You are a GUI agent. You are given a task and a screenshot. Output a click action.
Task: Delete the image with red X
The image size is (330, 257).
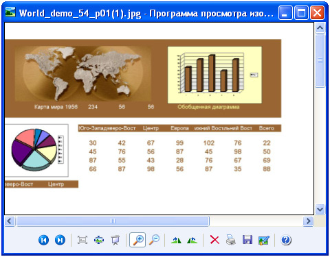[214, 240]
